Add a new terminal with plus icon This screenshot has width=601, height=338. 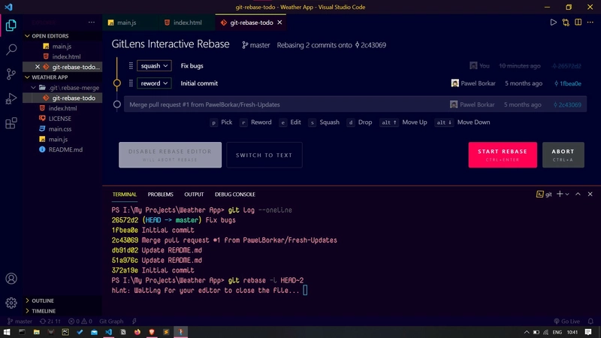tap(560, 195)
